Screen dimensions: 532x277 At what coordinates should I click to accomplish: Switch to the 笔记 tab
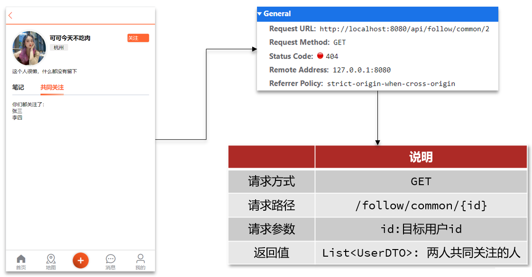point(18,88)
